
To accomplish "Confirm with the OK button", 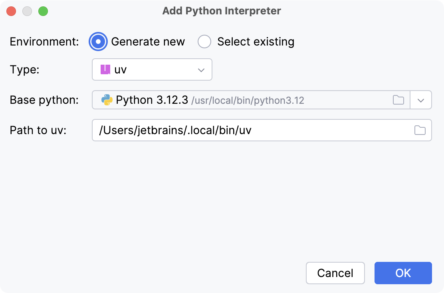I will 403,273.
